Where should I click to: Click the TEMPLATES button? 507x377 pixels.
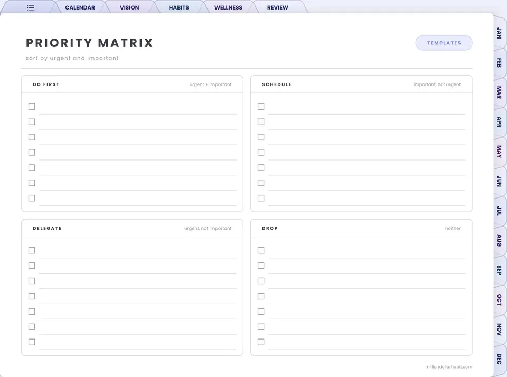point(444,43)
